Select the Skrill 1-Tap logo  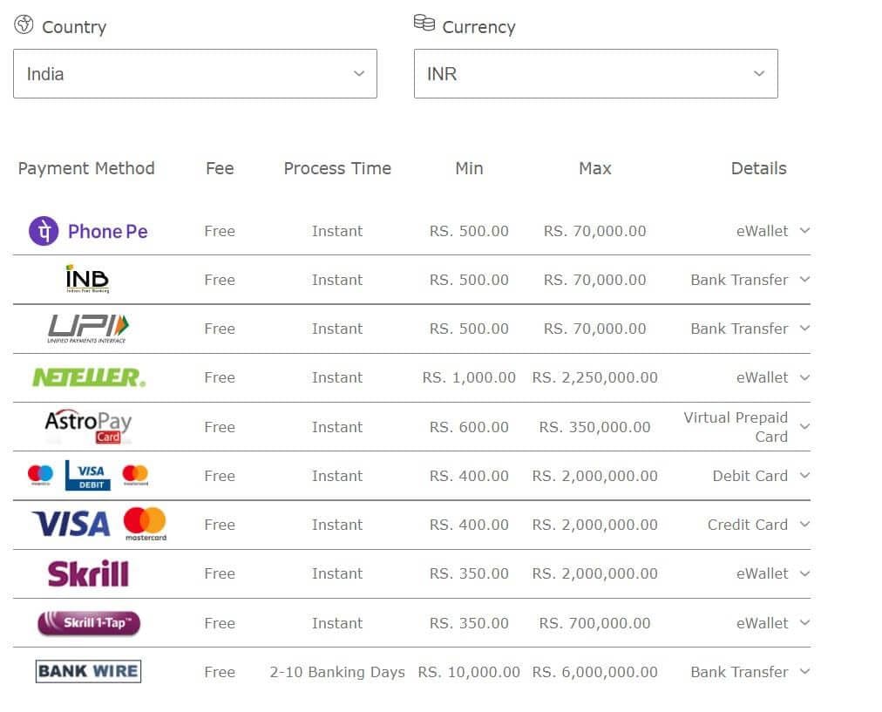pyautogui.click(x=88, y=622)
